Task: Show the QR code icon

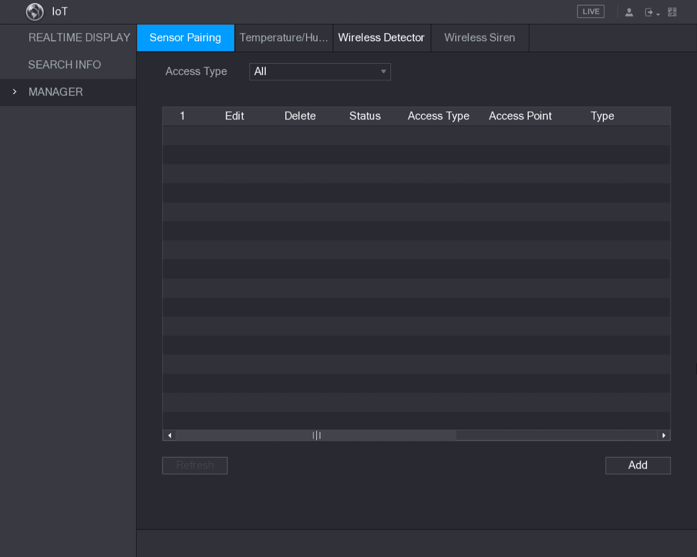Action: 671,12
